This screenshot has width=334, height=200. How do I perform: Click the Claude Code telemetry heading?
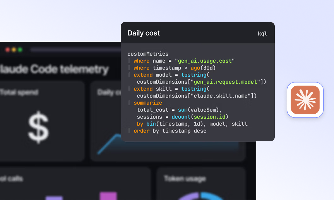[54, 69]
